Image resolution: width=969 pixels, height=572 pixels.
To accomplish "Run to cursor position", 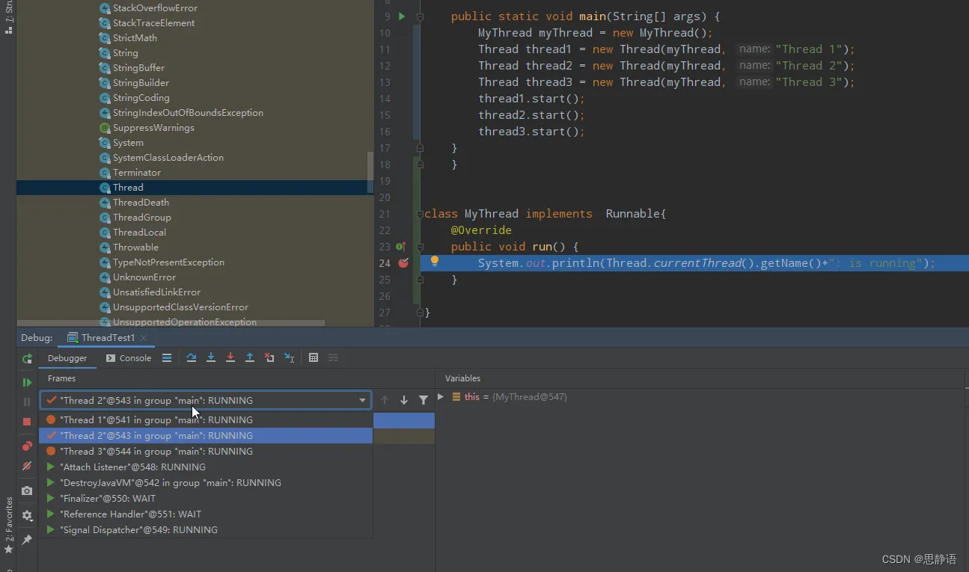I will [x=289, y=358].
